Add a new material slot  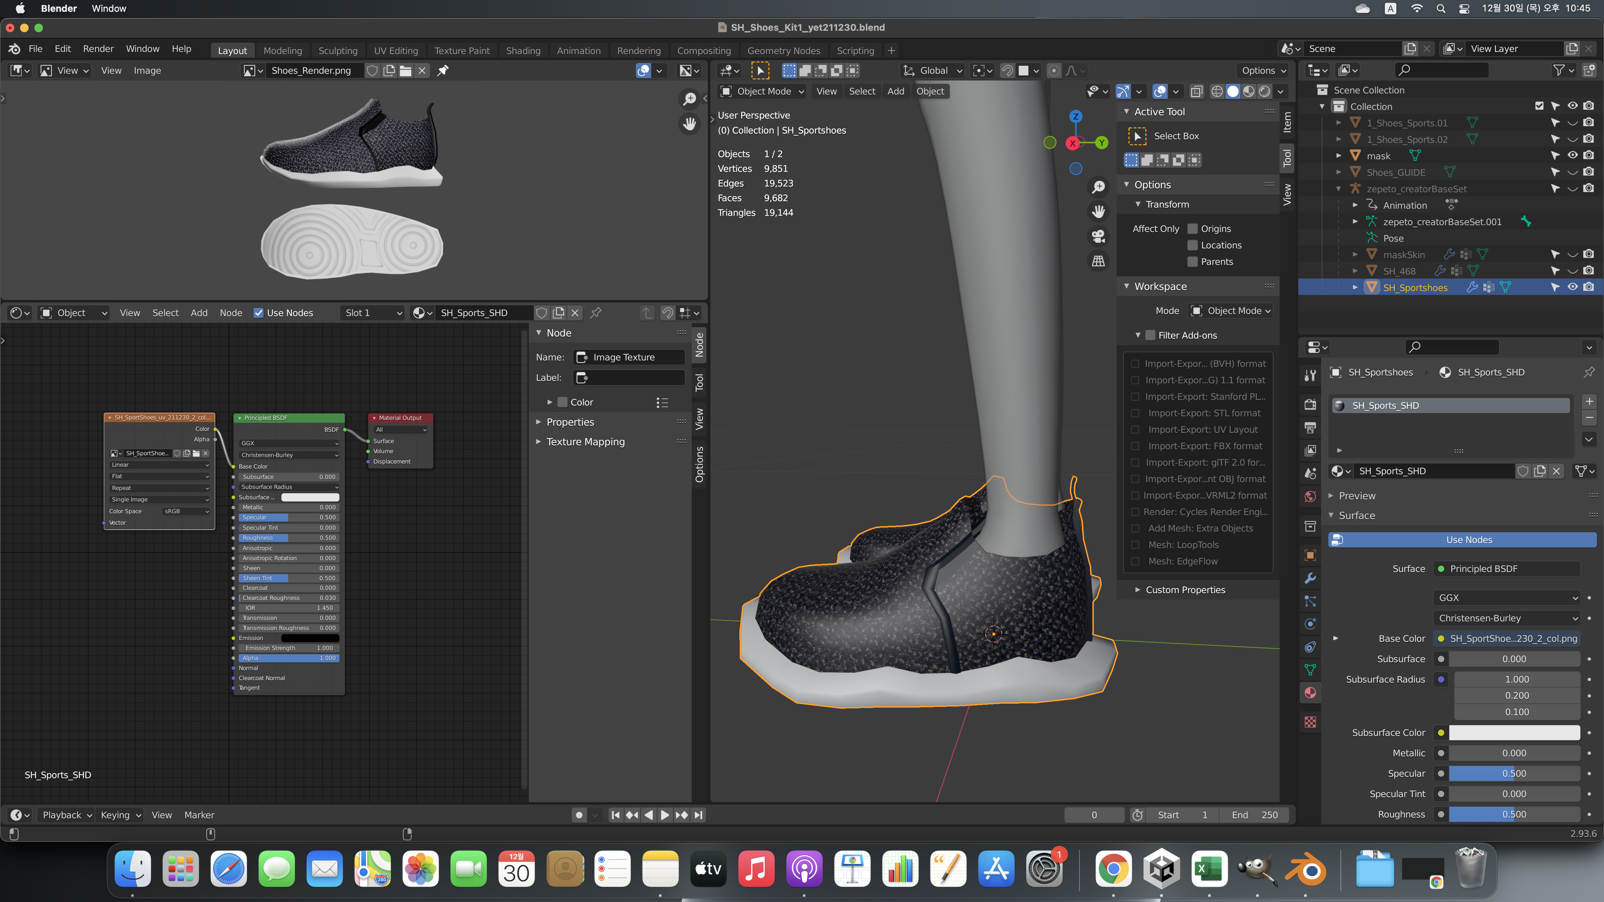[x=1589, y=402]
